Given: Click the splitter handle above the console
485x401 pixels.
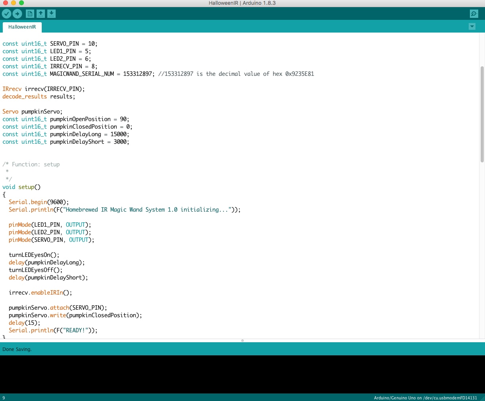Looking at the screenshot, I should (242, 341).
